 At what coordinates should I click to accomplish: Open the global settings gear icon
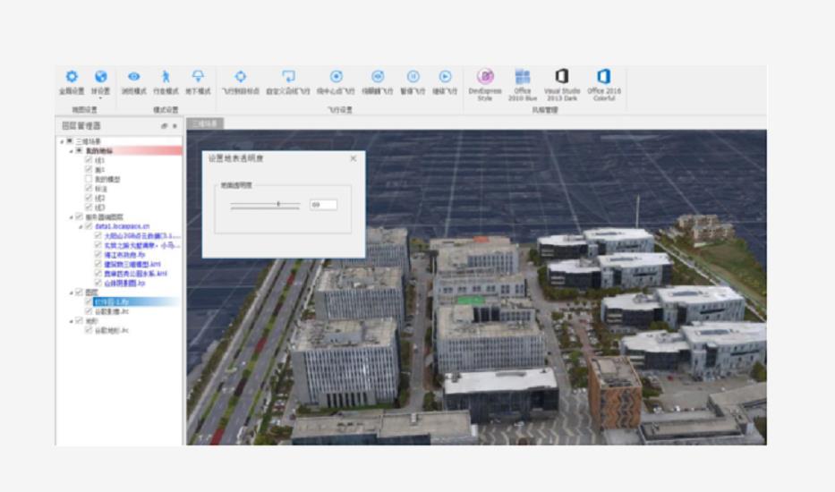72,77
